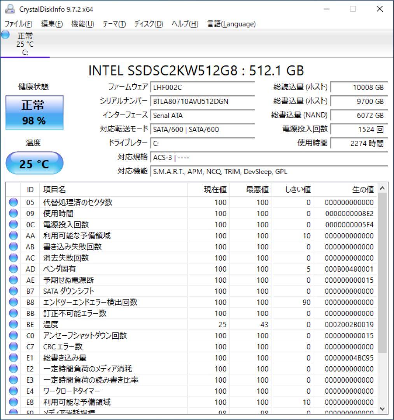Open the テーマ dropdown menu
Viewport: 394px width, 420px height.
[x=115, y=24]
